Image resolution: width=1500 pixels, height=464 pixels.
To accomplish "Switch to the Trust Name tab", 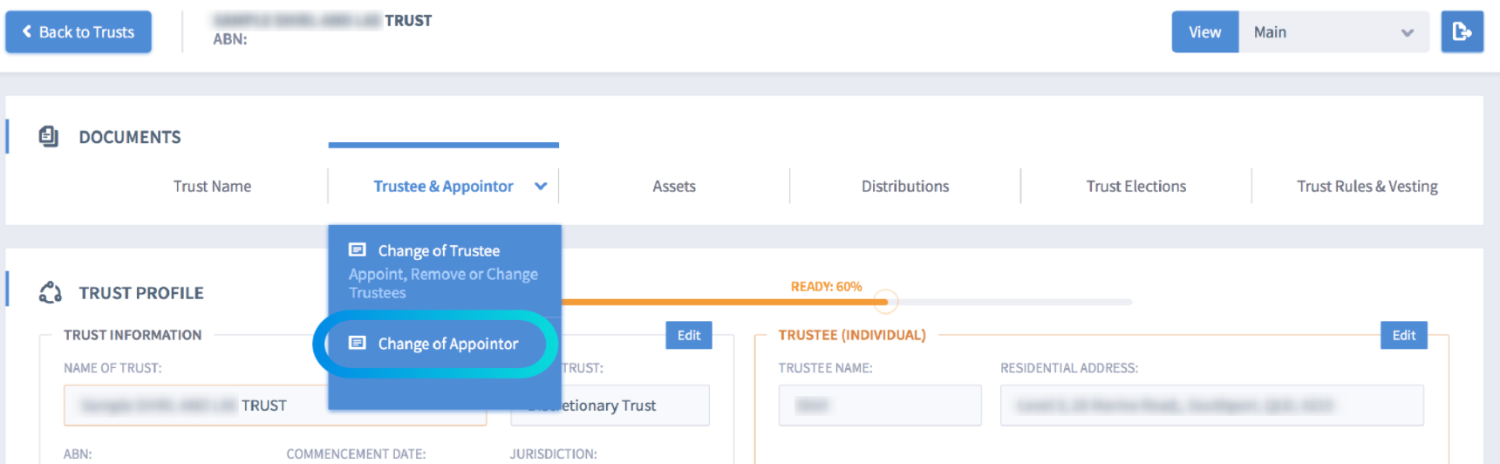I will 212,187.
